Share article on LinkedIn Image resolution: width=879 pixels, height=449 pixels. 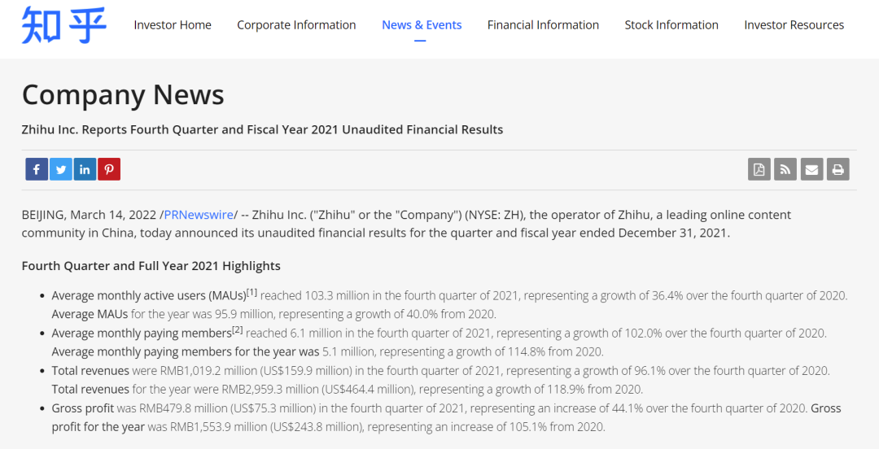(x=85, y=169)
